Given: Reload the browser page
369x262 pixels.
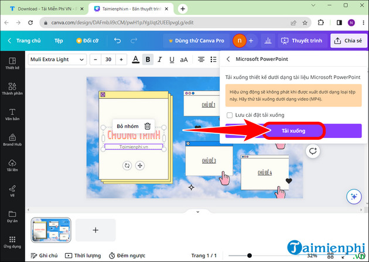Looking at the screenshot, I should [x=30, y=23].
